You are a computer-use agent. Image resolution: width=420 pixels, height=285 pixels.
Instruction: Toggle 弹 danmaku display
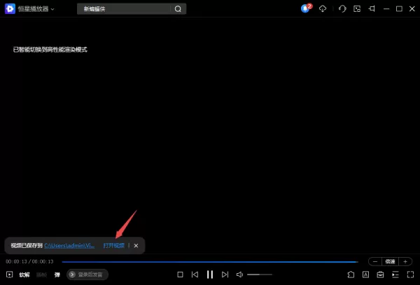click(x=57, y=275)
